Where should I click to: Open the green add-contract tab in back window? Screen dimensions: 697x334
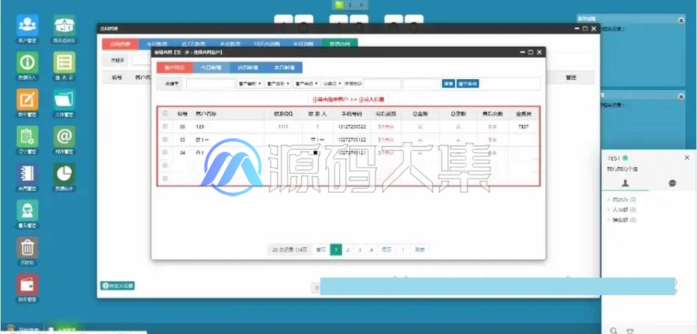pyautogui.click(x=340, y=44)
